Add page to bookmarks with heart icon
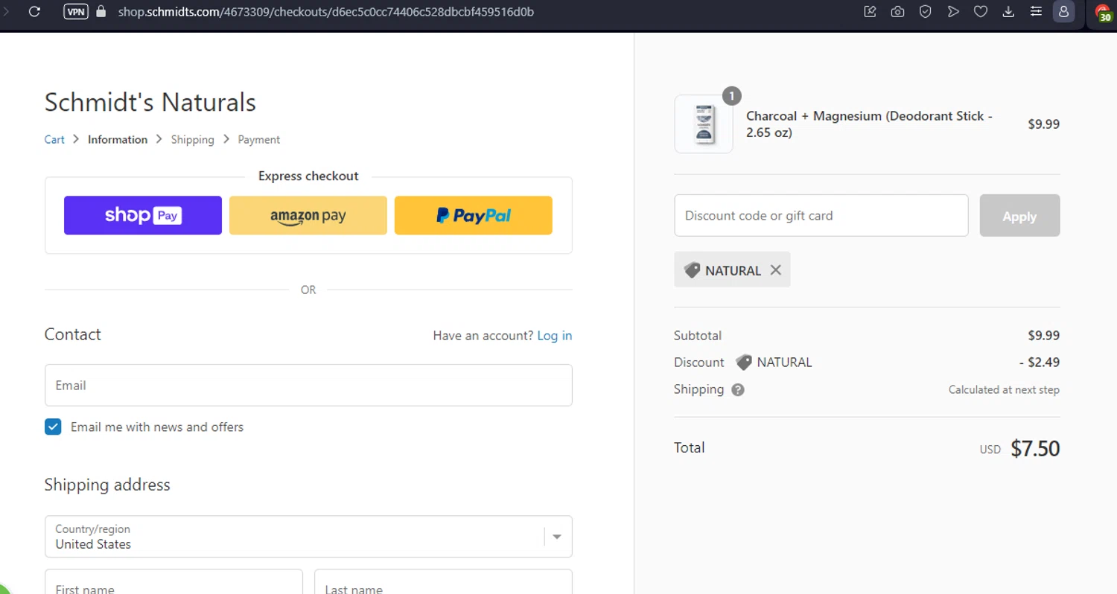This screenshot has width=1117, height=594. 981,12
